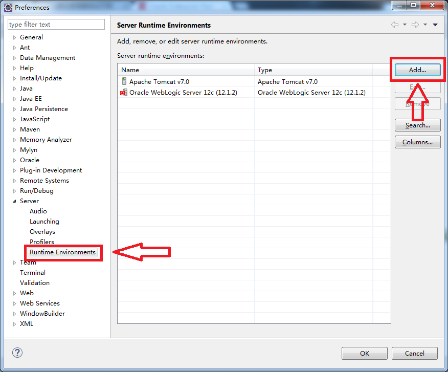Go forward with the right arrow icon
The image size is (448, 372).
pyautogui.click(x=415, y=25)
